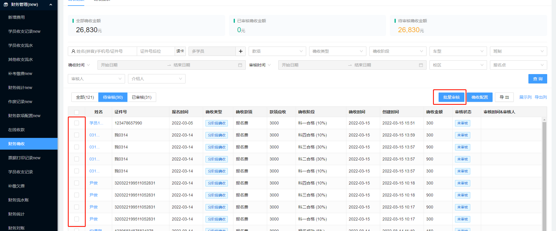Click the 查询 search button
This screenshot has width=556, height=231.
(x=538, y=79)
